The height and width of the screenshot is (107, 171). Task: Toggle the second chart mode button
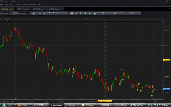point(45,13)
